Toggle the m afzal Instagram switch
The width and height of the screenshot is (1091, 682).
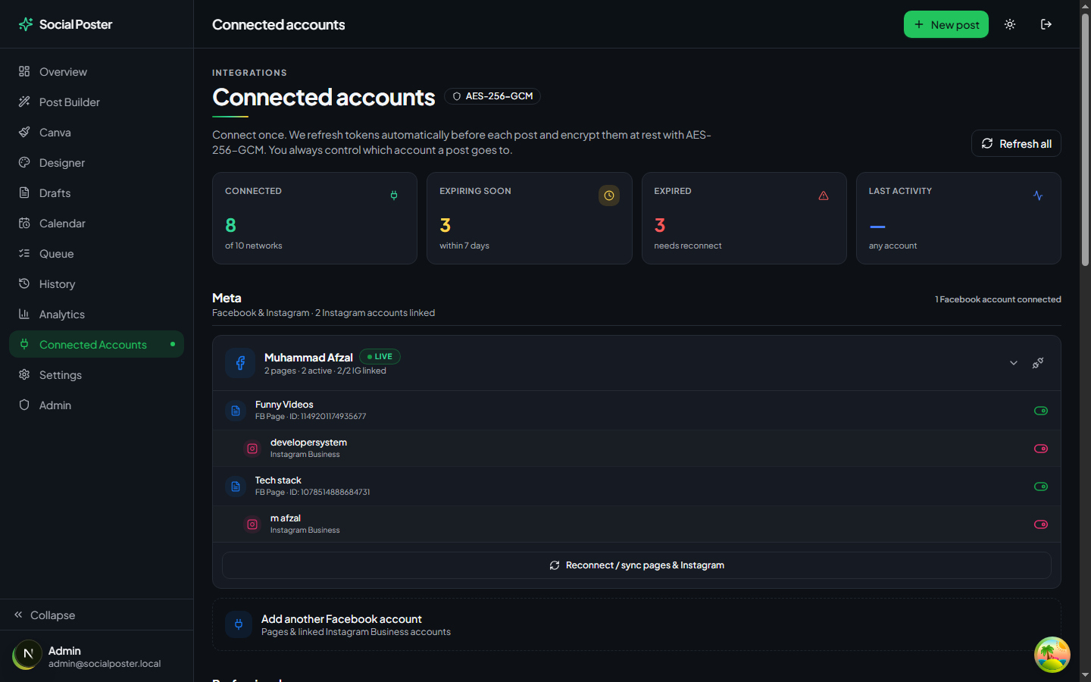(x=1041, y=524)
